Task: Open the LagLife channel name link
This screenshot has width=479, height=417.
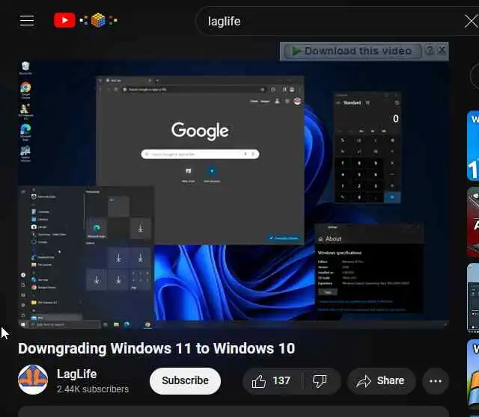Action: point(76,374)
